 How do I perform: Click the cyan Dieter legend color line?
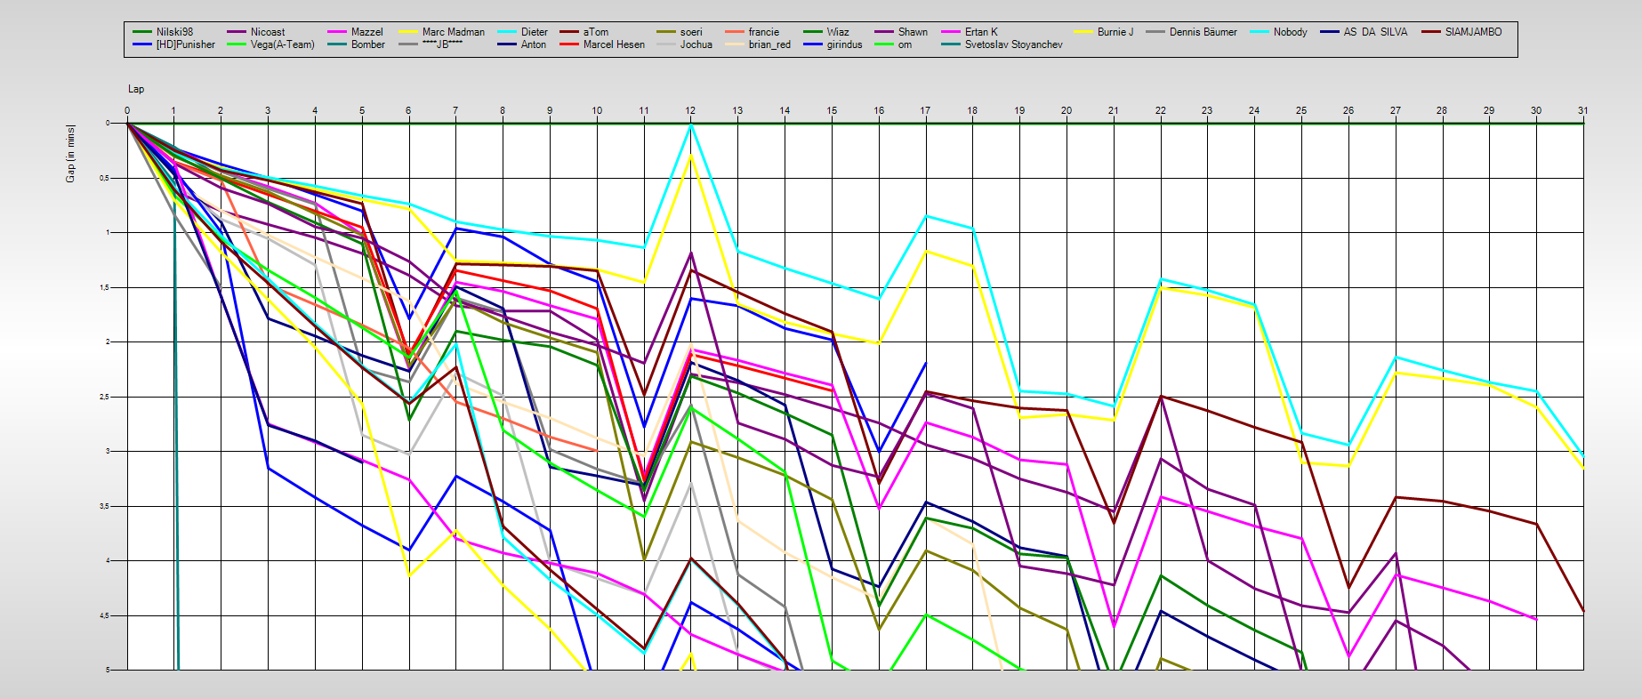pyautogui.click(x=508, y=32)
